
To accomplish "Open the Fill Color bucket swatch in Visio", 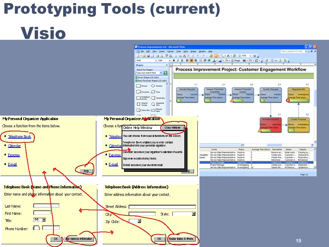I will [227, 60].
